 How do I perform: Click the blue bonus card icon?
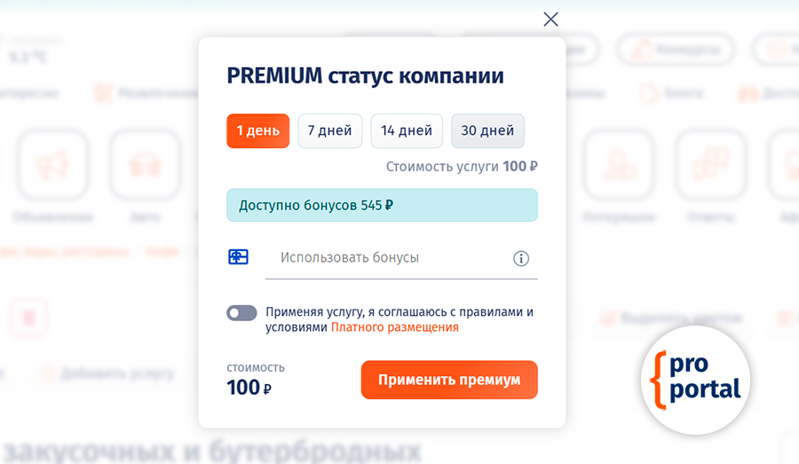[238, 257]
